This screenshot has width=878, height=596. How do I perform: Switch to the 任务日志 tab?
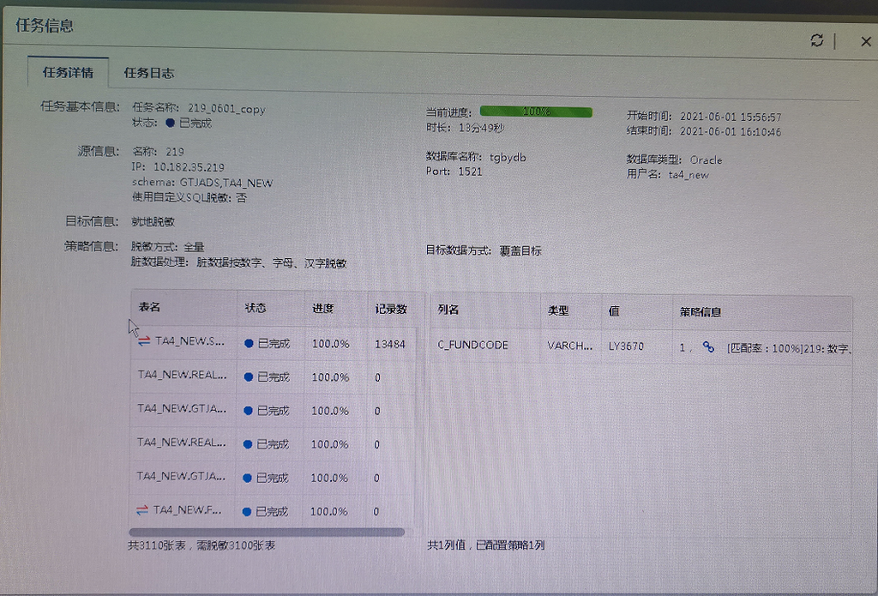(x=149, y=73)
